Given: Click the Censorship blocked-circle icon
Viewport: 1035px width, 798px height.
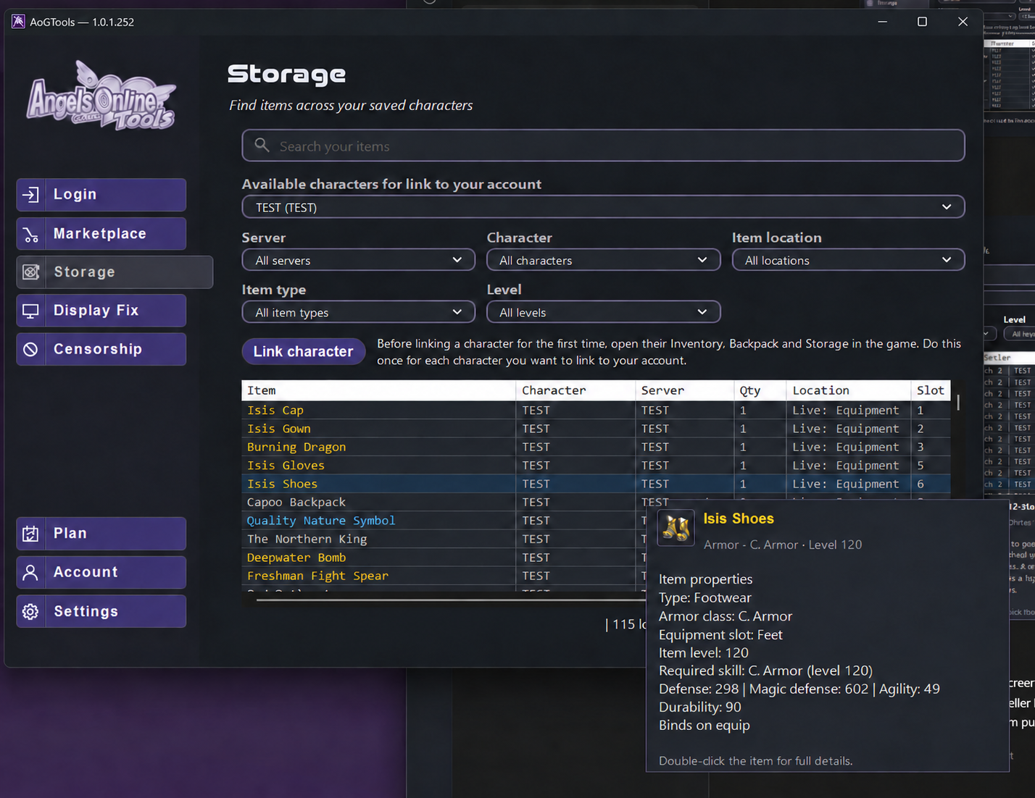Looking at the screenshot, I should pyautogui.click(x=30, y=349).
